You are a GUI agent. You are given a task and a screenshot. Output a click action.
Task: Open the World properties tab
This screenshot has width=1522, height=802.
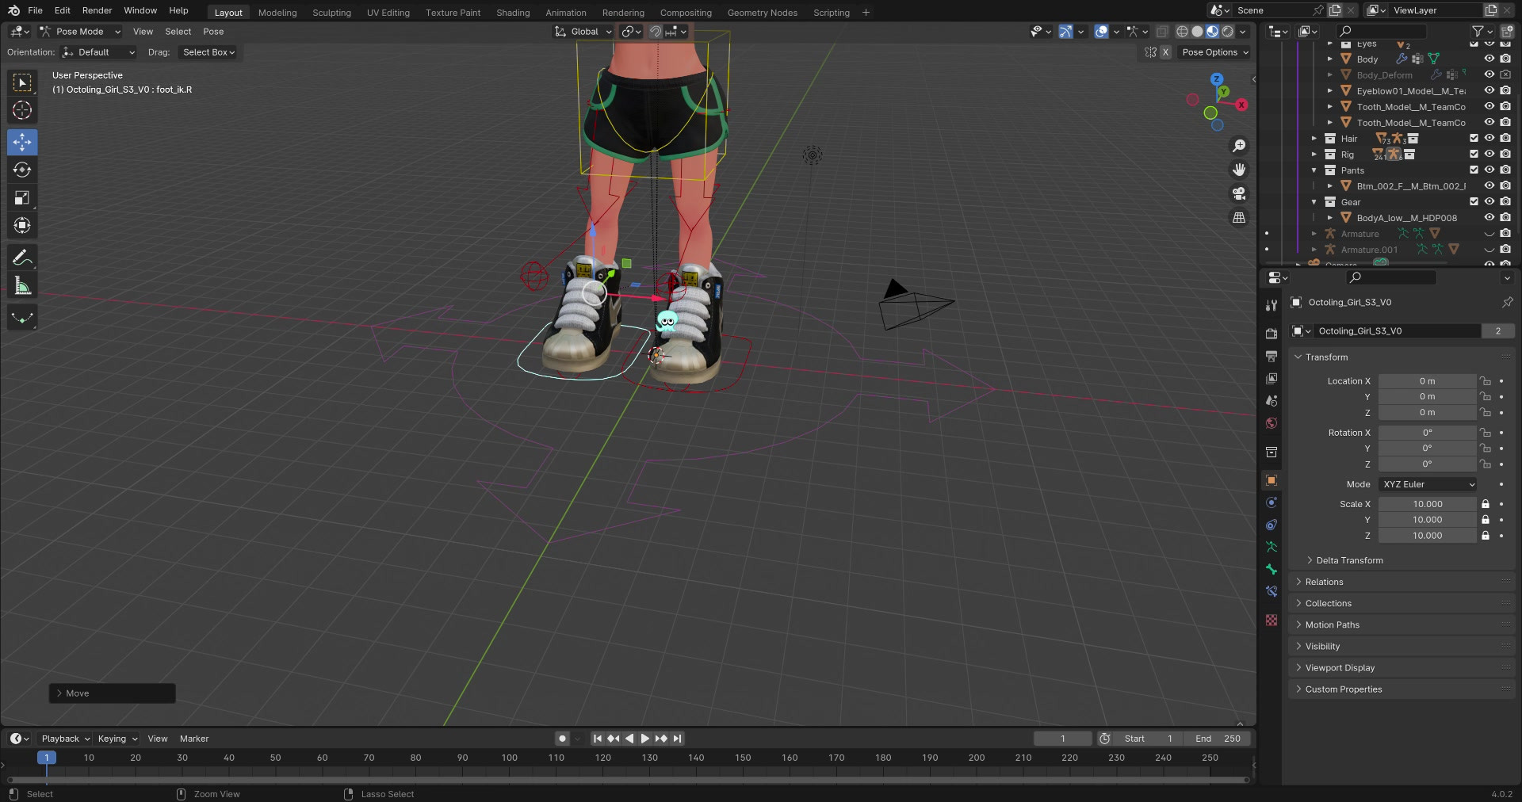1272,422
